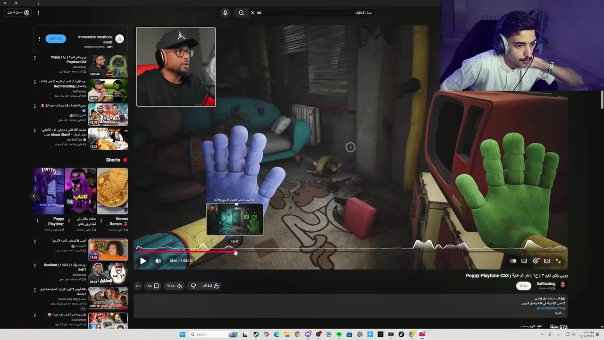Viewport: 604px width, 340px height.
Task: Open the sign-in button at top left
Action: pyautogui.click(x=18, y=13)
